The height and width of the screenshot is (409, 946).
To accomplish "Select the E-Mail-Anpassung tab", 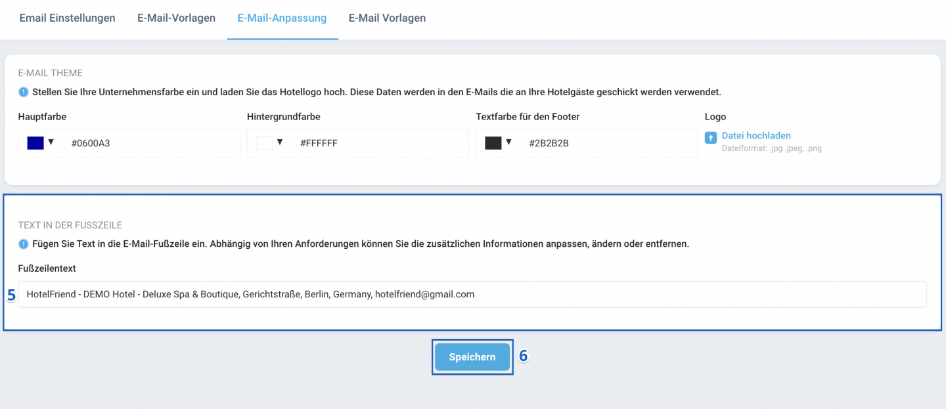I will (x=282, y=18).
